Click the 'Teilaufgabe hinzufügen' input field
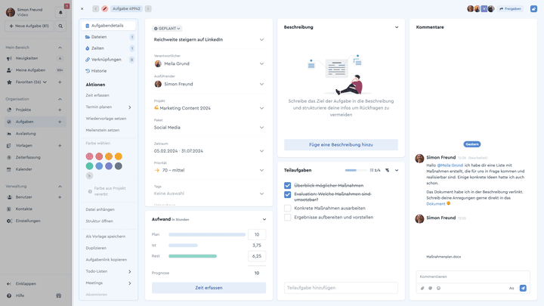This screenshot has height=306, width=544. tap(341, 288)
